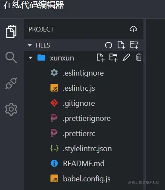
Task: Click the info icon beside README.md
Action: pyautogui.click(x=54, y=163)
